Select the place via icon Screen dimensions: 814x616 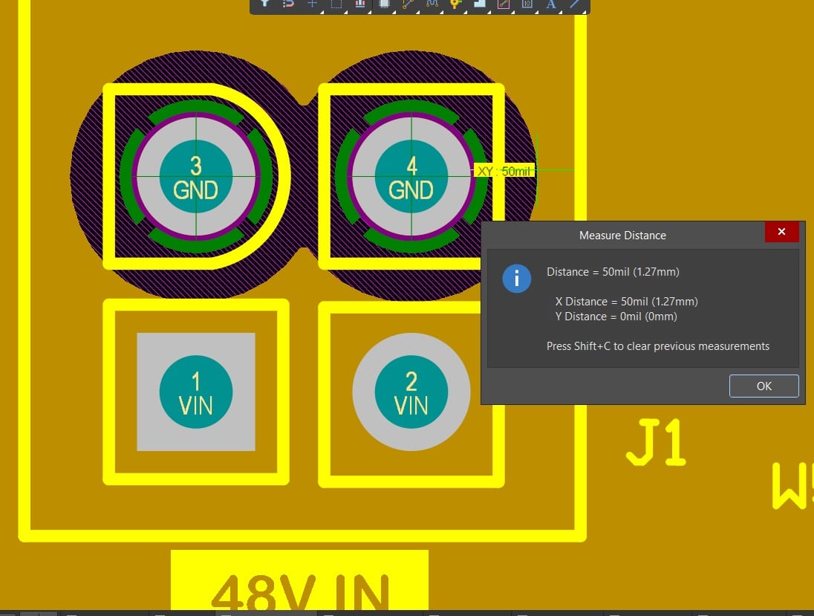(455, 3)
